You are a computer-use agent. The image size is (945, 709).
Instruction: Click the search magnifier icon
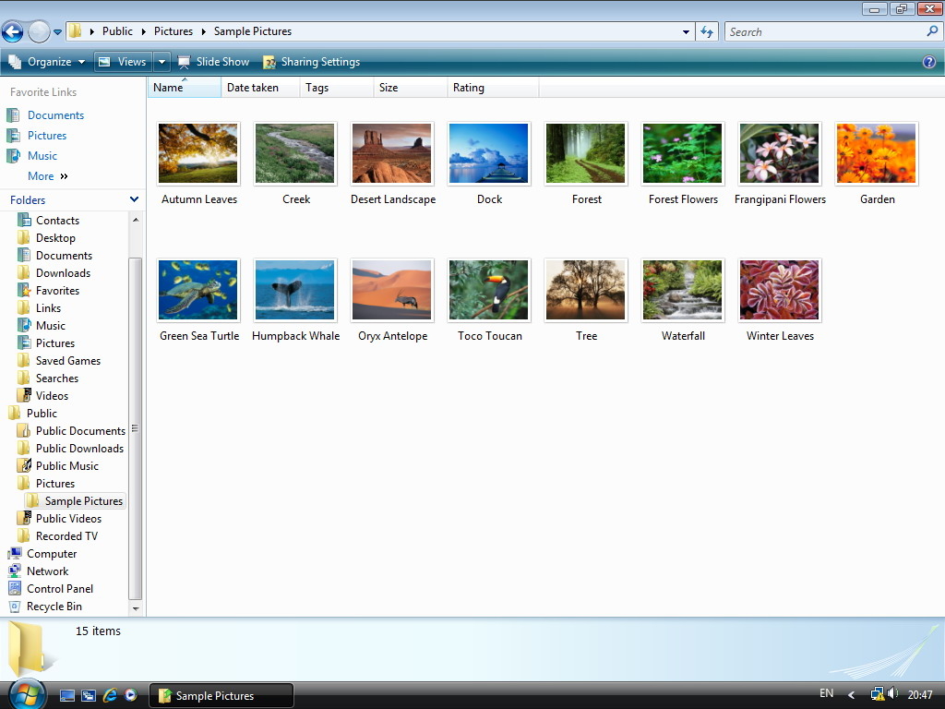[932, 31]
